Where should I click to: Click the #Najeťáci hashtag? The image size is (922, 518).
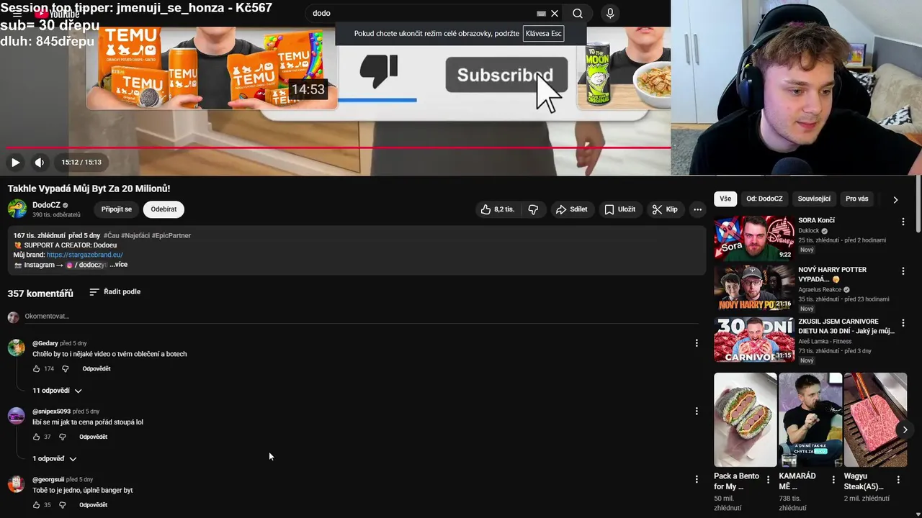(x=135, y=236)
